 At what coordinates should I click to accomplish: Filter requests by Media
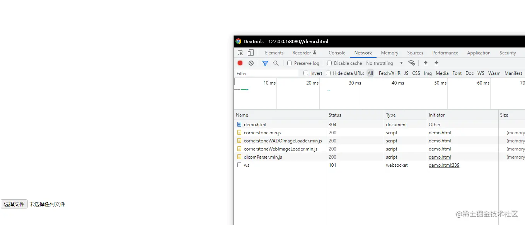click(x=442, y=73)
